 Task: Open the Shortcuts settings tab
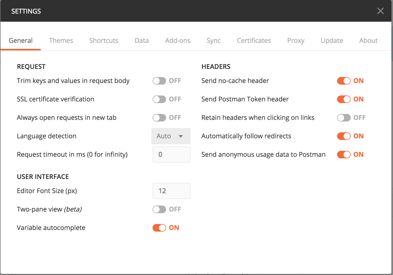tap(103, 40)
